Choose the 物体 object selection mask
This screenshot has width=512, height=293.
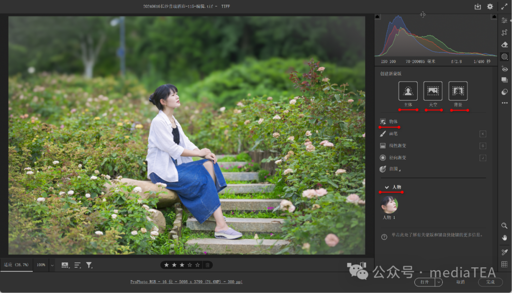tap(389, 122)
